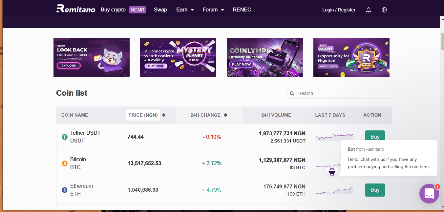Open the RENEC page

click(242, 10)
